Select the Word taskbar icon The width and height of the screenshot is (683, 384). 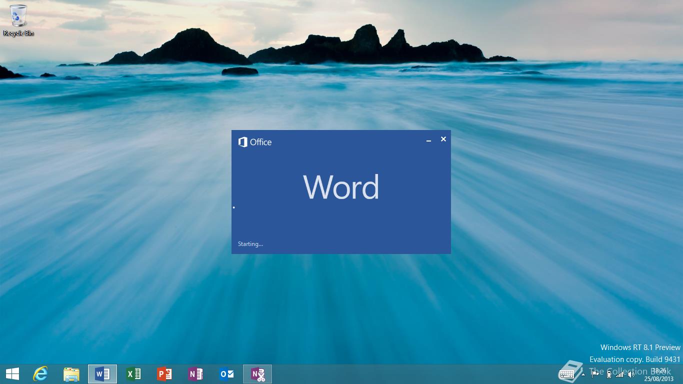(x=102, y=374)
